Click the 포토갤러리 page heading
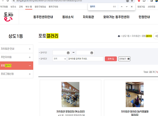Image resolution: width=158 pixels, height=116 pixels. [49, 36]
